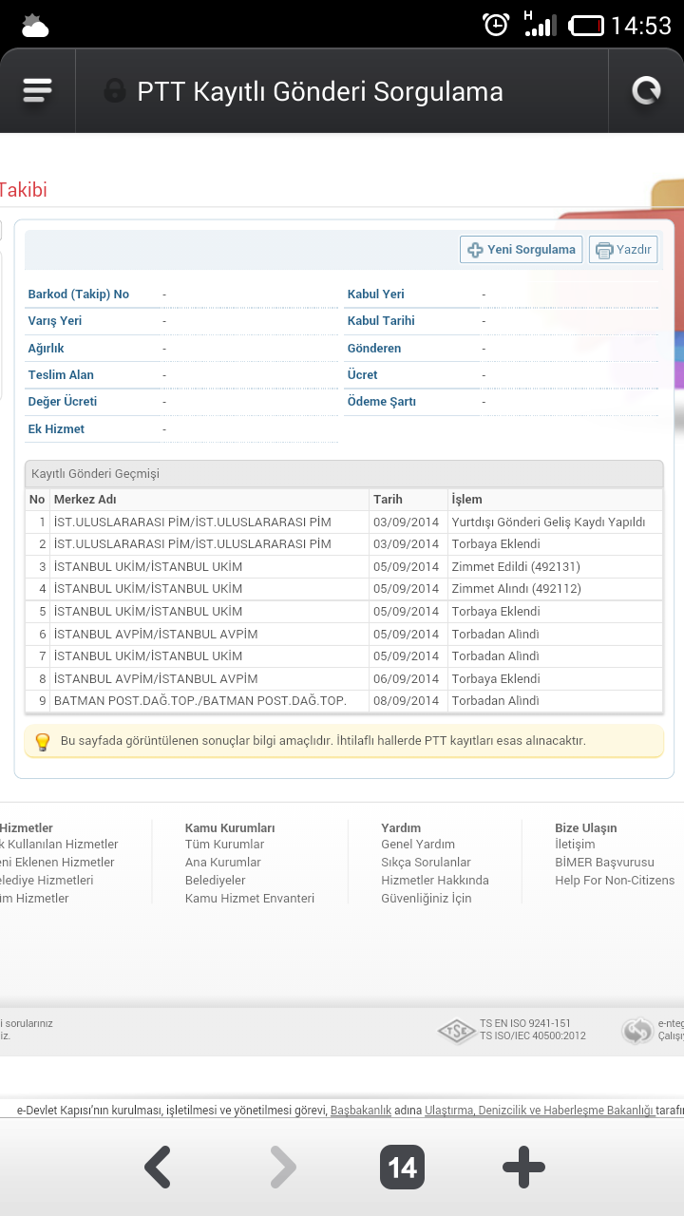Click the Yeni Sorgulama button

tap(522, 250)
